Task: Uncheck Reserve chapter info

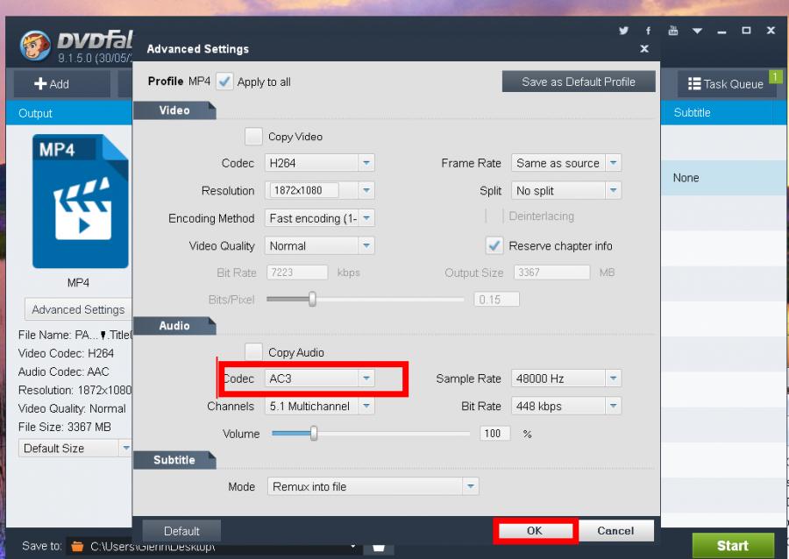Action: 494,245
